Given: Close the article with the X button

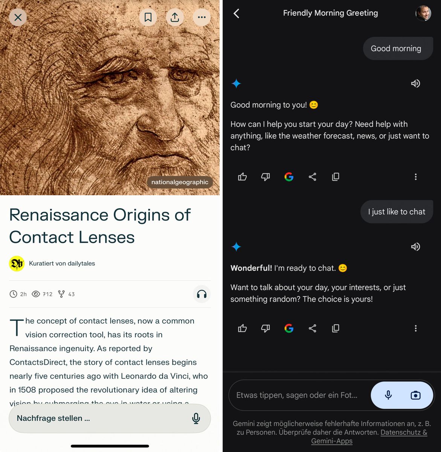Looking at the screenshot, I should coord(18,17).
